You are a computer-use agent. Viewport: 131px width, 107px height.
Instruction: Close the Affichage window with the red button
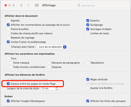tap(6, 5)
